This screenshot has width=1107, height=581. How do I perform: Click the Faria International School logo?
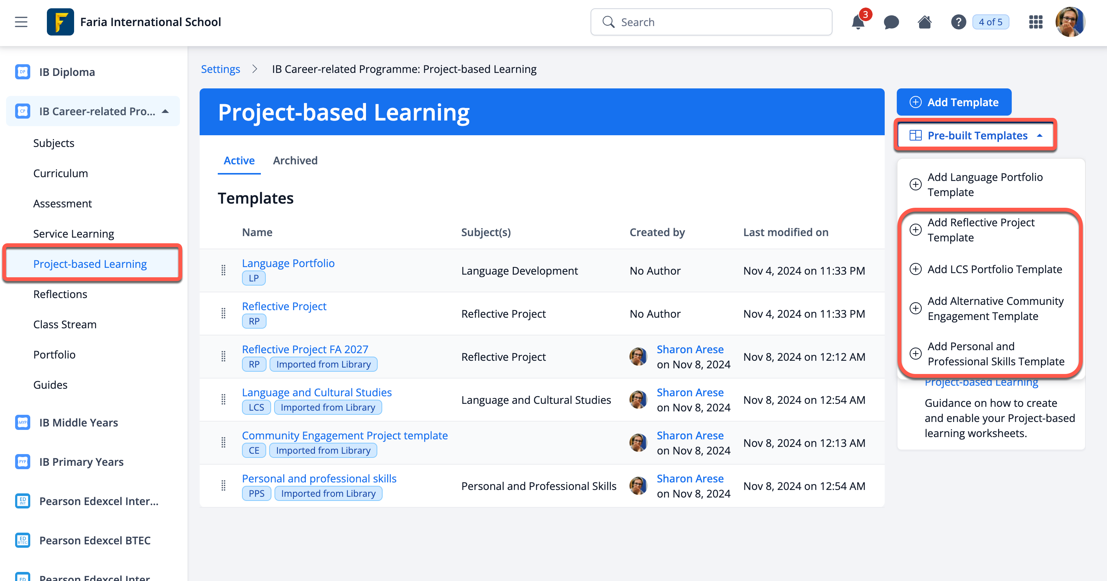(60, 22)
